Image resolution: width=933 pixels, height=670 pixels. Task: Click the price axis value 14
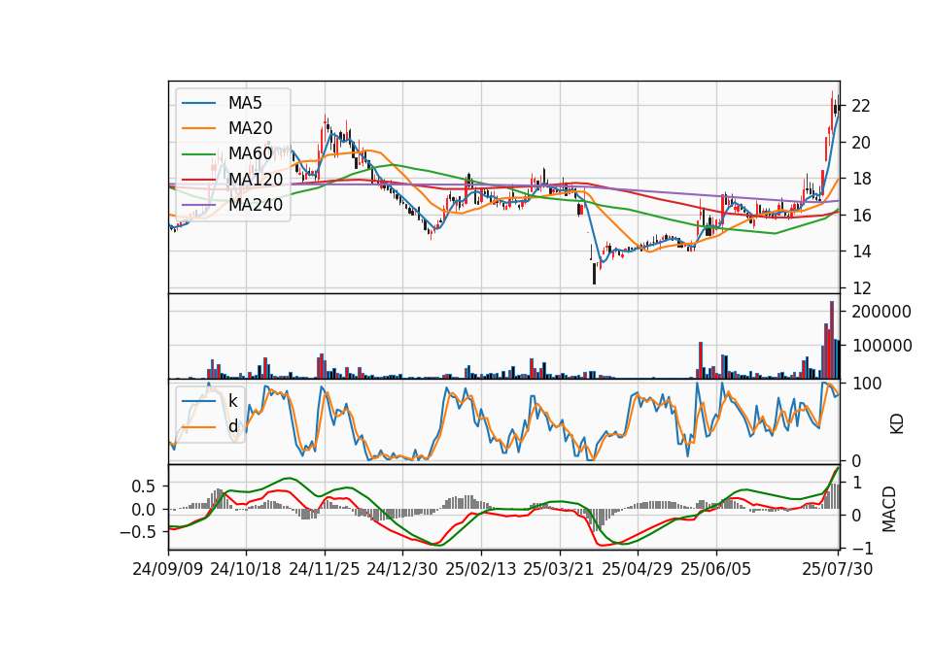coord(861,251)
